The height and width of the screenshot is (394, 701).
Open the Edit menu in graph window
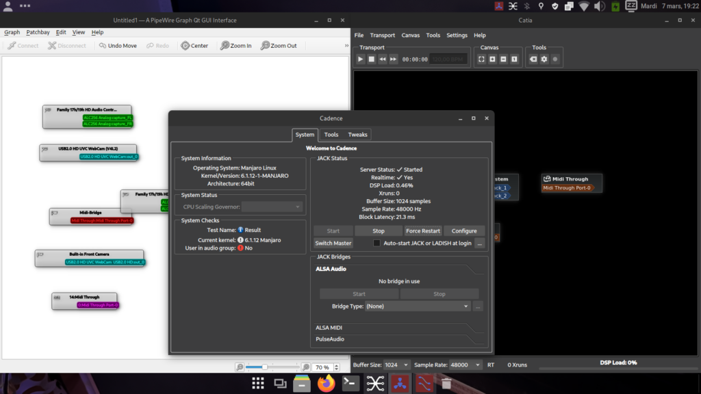61,32
